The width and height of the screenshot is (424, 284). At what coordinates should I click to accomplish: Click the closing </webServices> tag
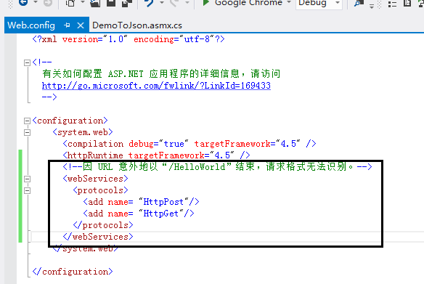point(98,237)
